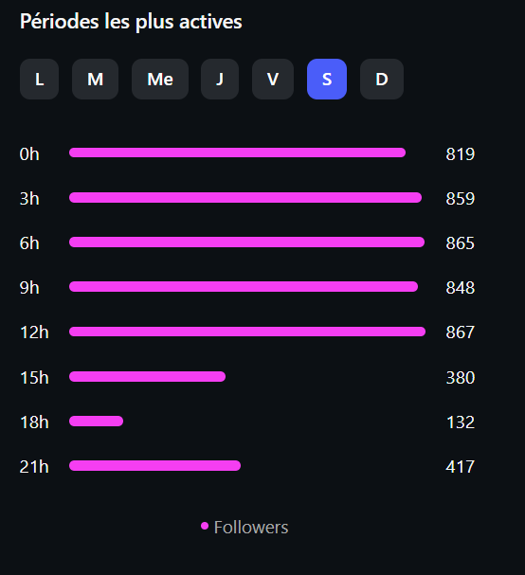
Task: Click the highlighted S day tab
Action: coord(327,79)
